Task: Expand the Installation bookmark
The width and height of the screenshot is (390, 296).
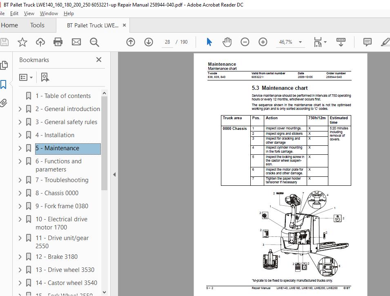Action: pyautogui.click(x=20, y=135)
